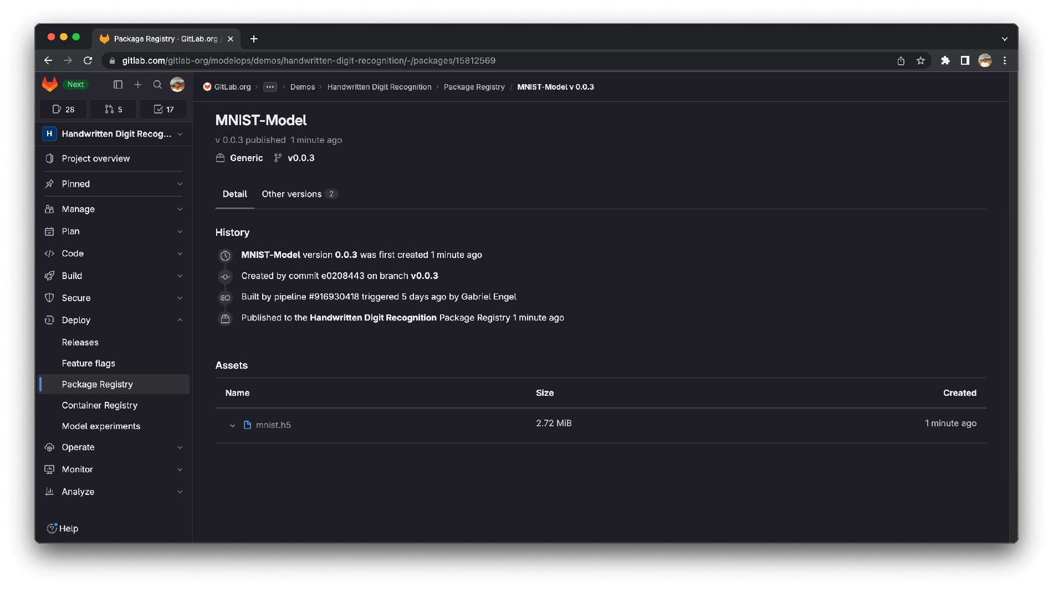Open the search icon in the sidebar
Viewport: 1053px width, 589px height.
157,84
